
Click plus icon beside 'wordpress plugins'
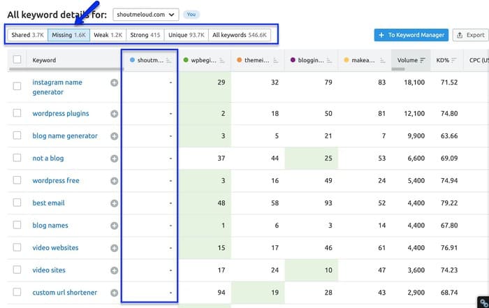(x=114, y=113)
